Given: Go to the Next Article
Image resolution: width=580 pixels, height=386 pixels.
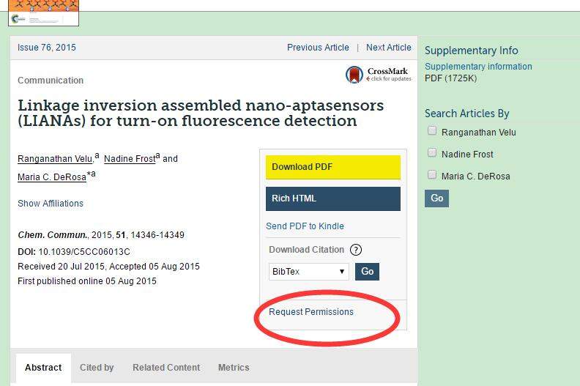Looking at the screenshot, I should tap(388, 48).
